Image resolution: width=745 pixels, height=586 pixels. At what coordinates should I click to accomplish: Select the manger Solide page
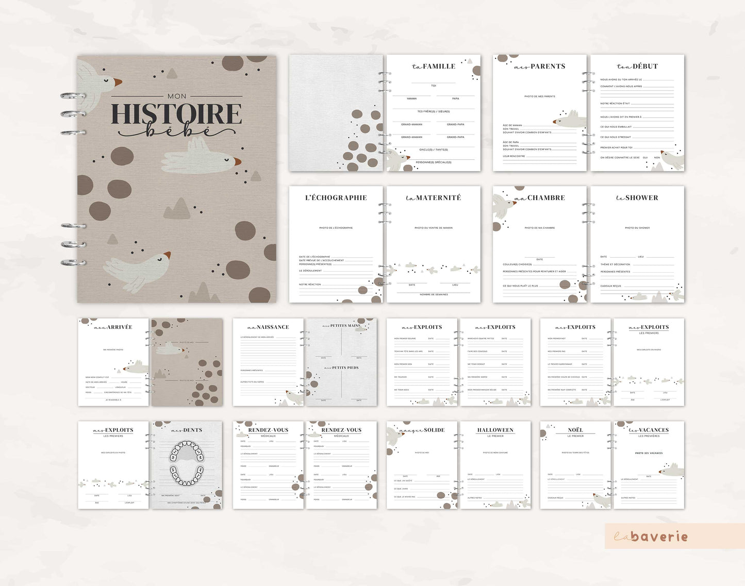click(x=422, y=465)
